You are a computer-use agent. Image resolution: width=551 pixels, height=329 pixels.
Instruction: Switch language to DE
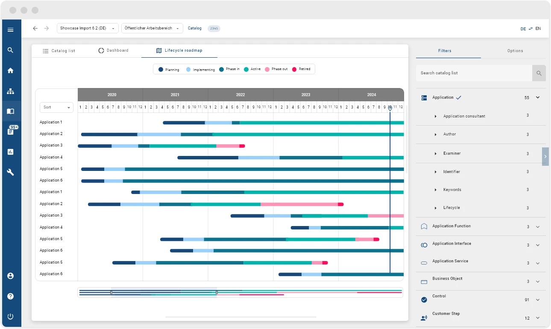pos(523,29)
